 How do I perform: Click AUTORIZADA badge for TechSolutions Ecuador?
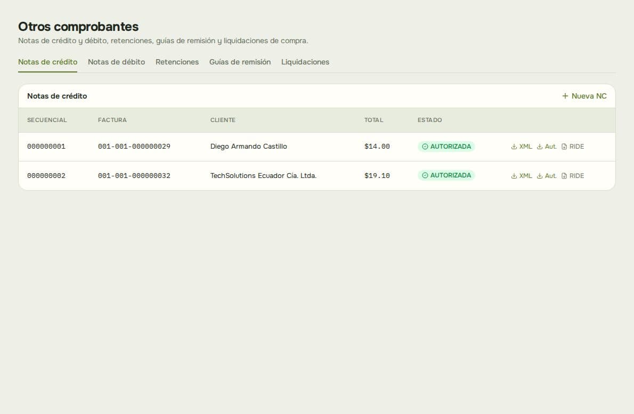click(446, 175)
